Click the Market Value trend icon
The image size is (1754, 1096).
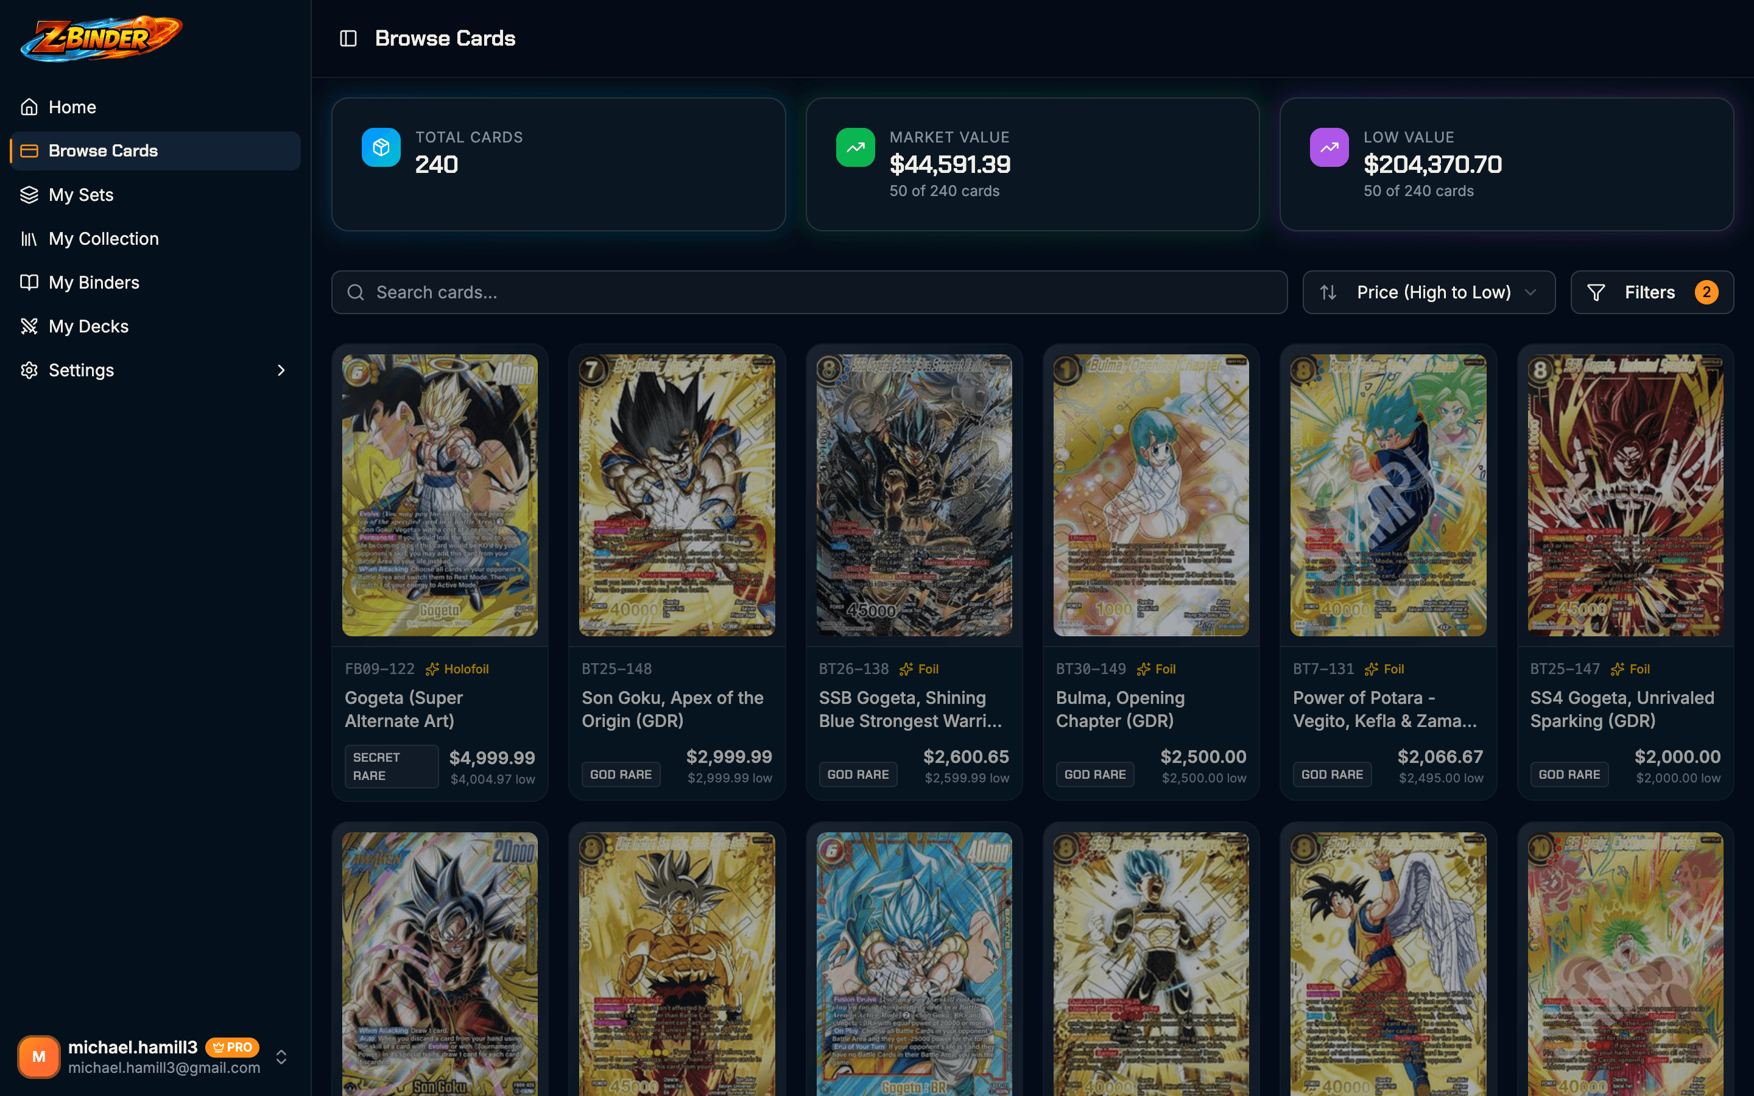(855, 147)
